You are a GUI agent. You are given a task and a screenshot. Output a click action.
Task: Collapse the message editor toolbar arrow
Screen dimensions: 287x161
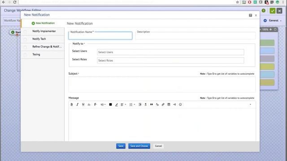tap(250, 105)
